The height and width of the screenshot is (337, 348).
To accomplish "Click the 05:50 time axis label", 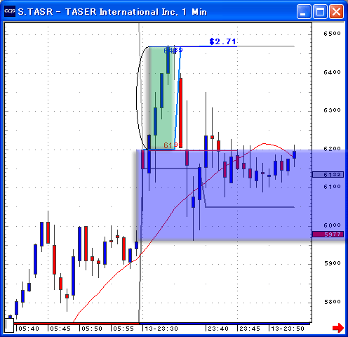I will coord(92,329).
